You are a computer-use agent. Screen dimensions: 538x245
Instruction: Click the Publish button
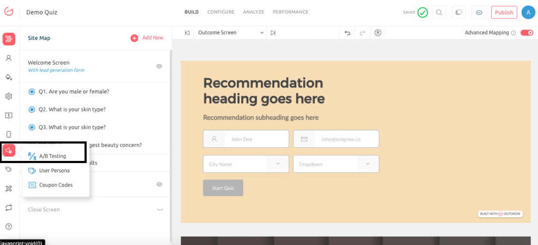[x=504, y=13]
